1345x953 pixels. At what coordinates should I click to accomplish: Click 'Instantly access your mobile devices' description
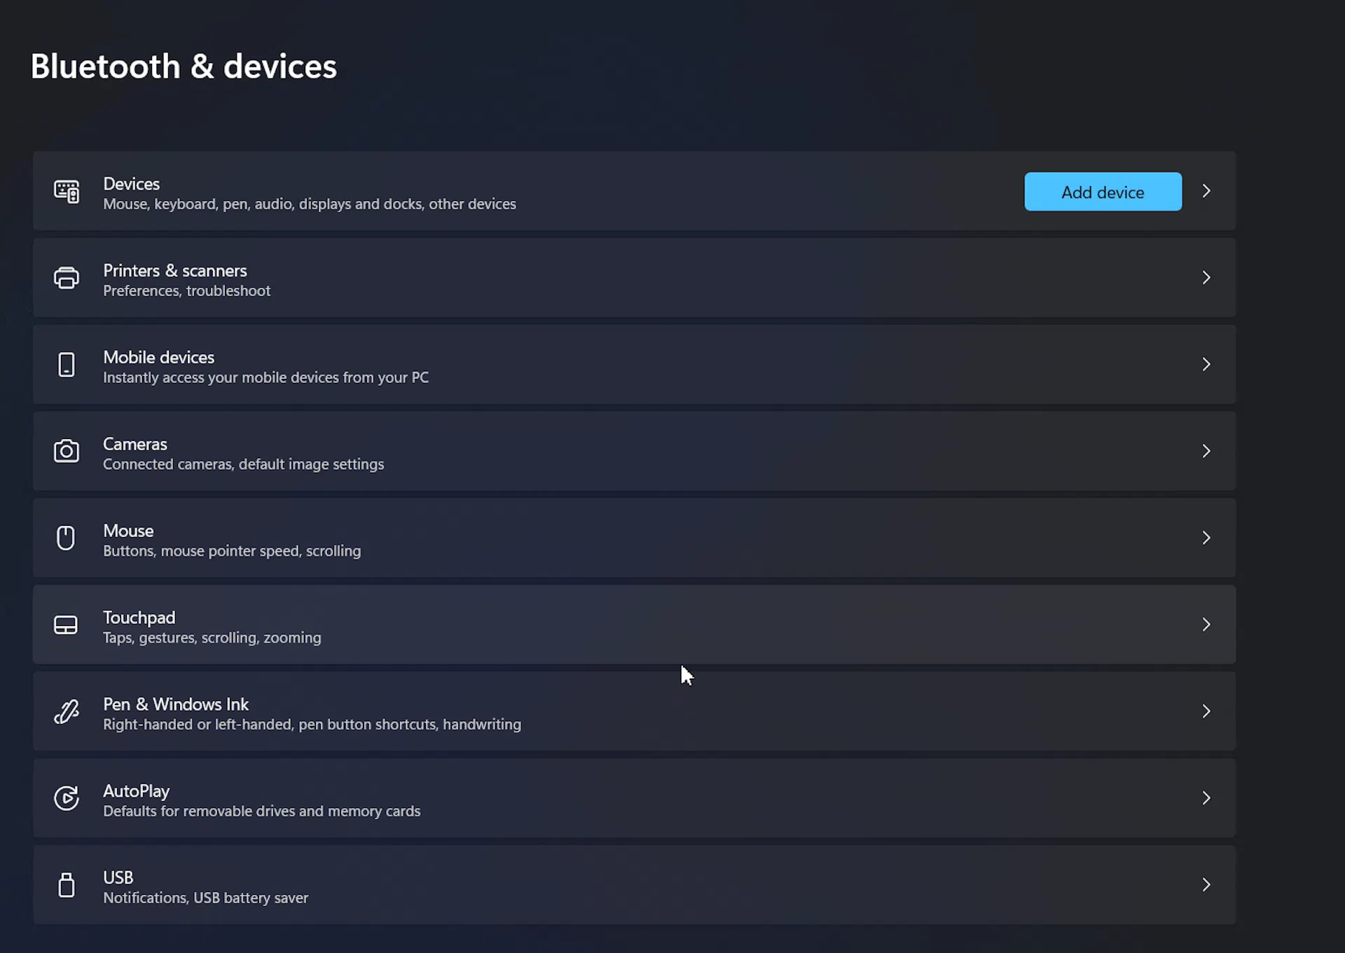point(266,378)
